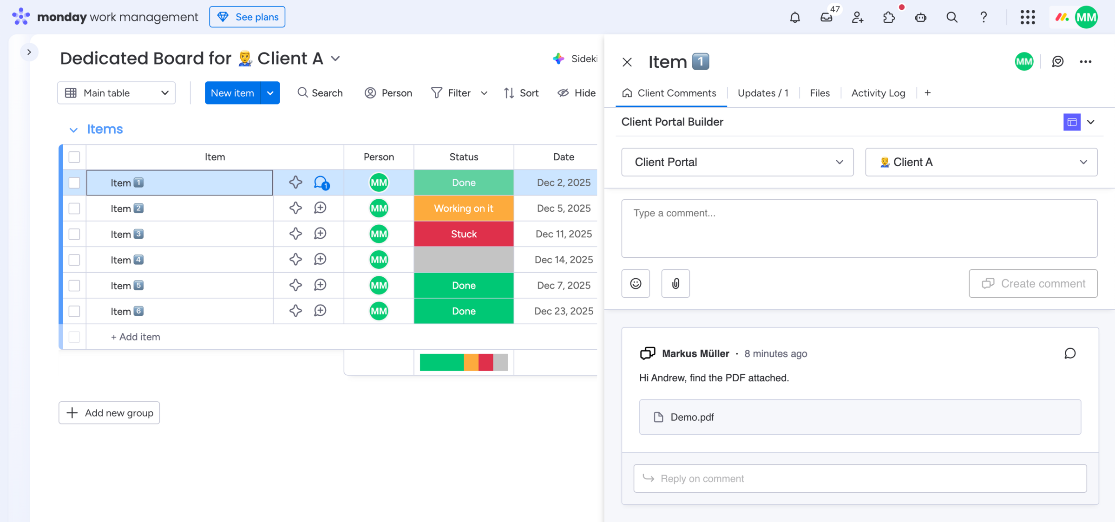Click the See plans button
Screen dimensions: 1115x522
click(x=247, y=17)
